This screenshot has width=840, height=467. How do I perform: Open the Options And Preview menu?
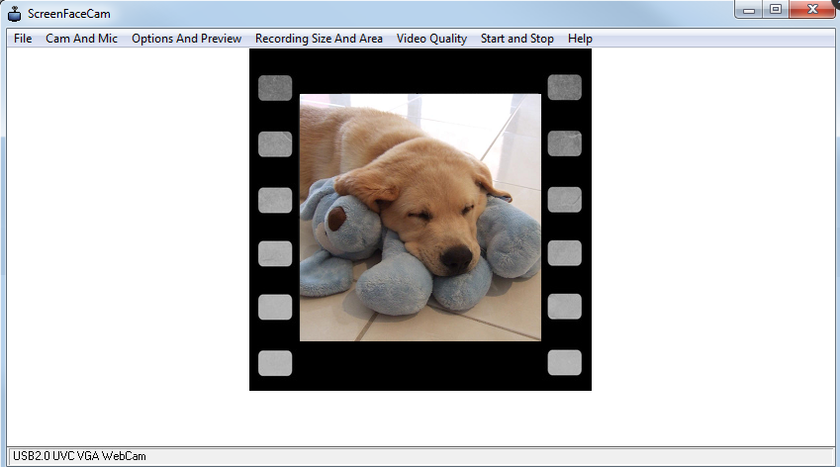click(x=186, y=39)
